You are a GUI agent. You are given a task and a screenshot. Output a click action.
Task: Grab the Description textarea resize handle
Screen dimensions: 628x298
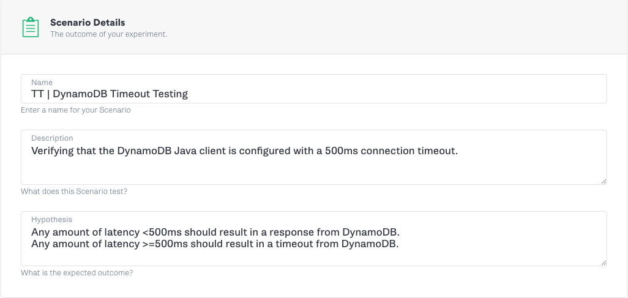(604, 182)
